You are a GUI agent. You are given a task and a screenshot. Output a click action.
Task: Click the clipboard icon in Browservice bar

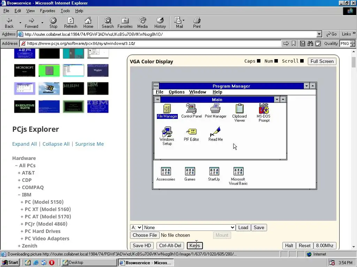coord(318,43)
